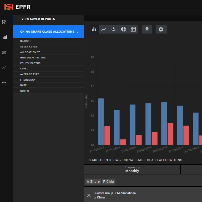This screenshot has width=202, height=202.
Task: Switch to bar chart view
Action: [94, 29]
